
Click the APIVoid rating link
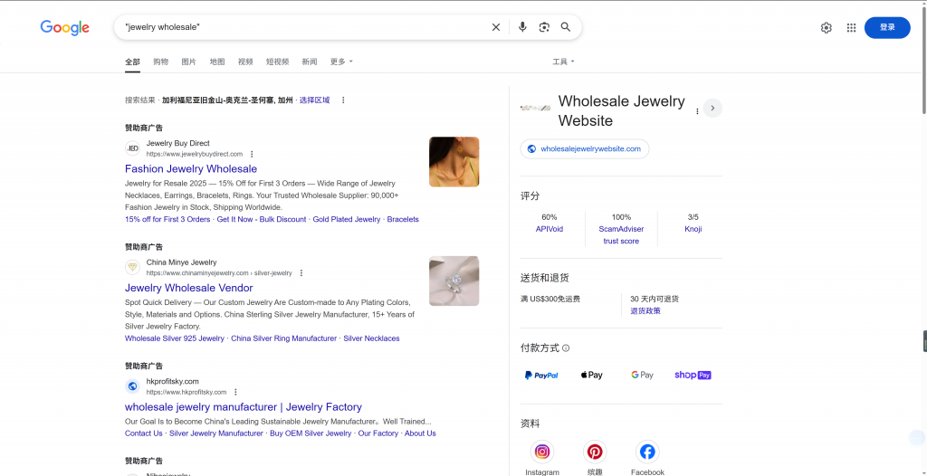coord(550,229)
